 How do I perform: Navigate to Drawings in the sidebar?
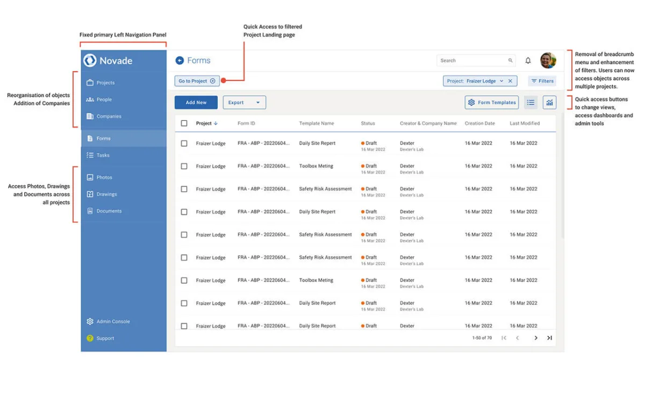coord(106,195)
